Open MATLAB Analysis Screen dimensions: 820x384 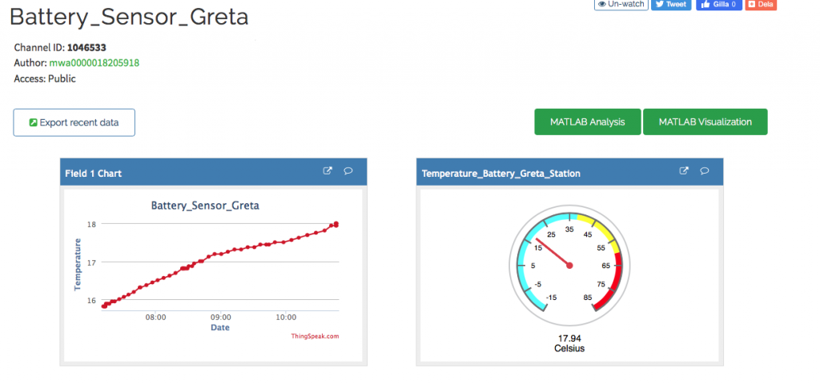coord(588,122)
